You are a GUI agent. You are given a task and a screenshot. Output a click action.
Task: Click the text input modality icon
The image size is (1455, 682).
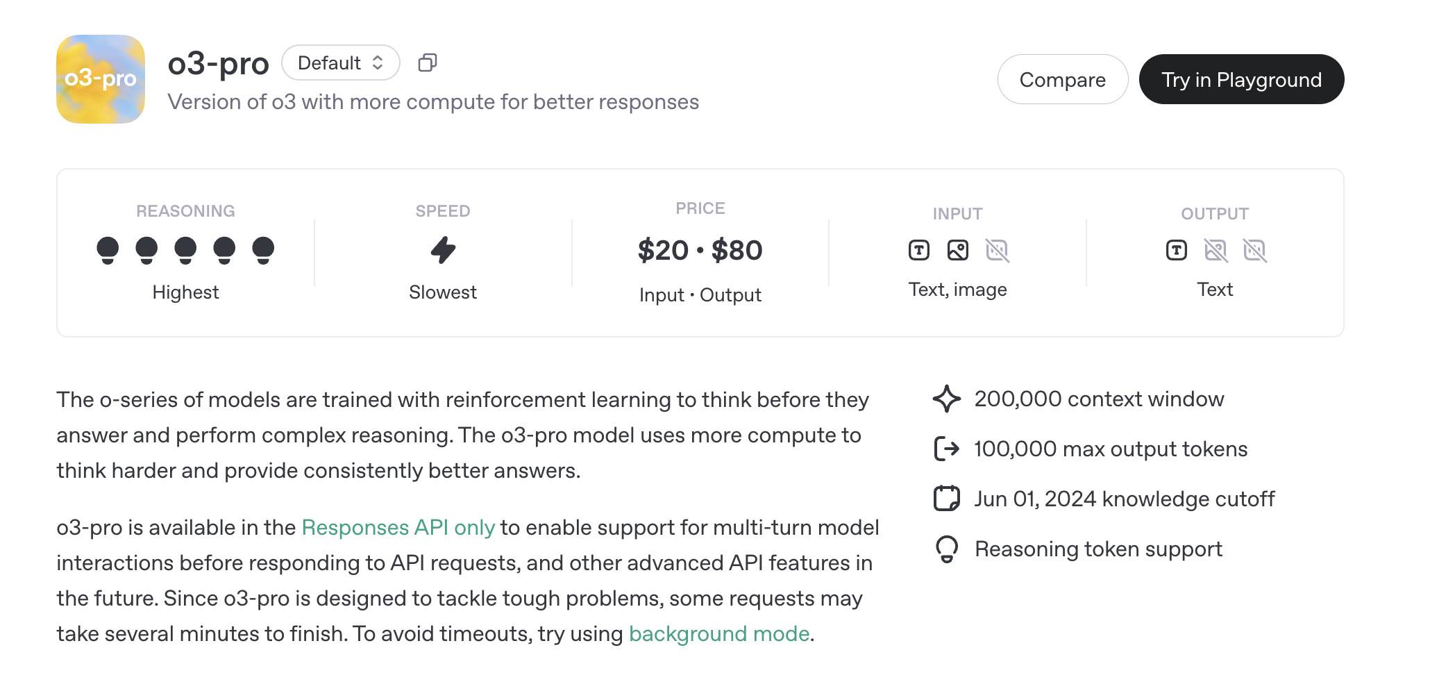(919, 250)
